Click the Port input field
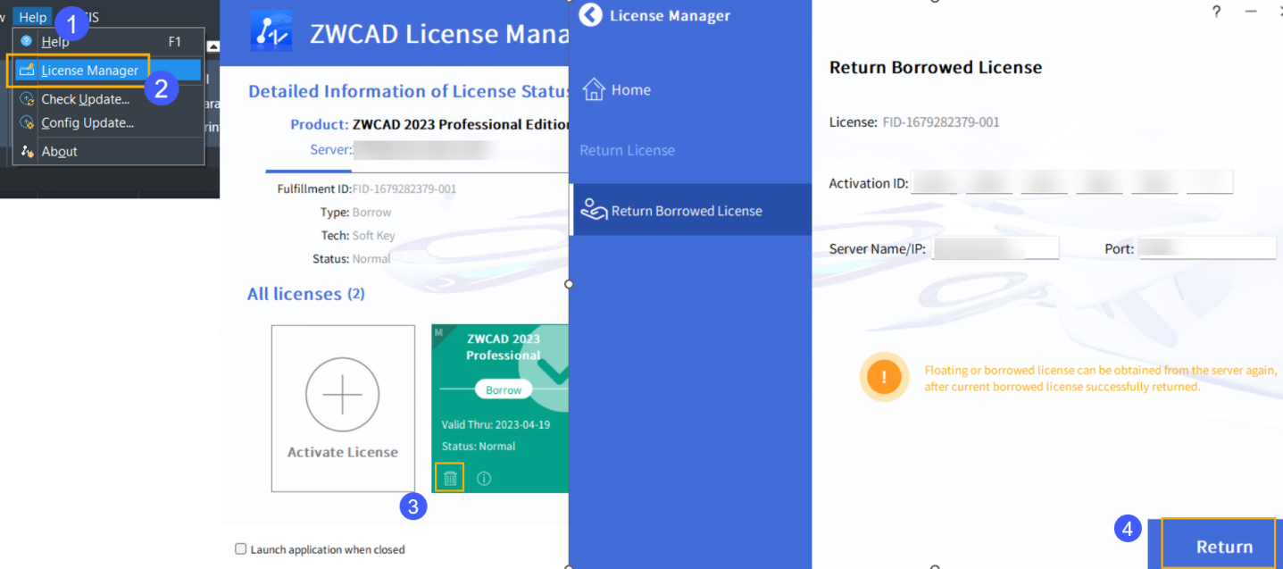This screenshot has height=569, width=1283. tap(1207, 248)
